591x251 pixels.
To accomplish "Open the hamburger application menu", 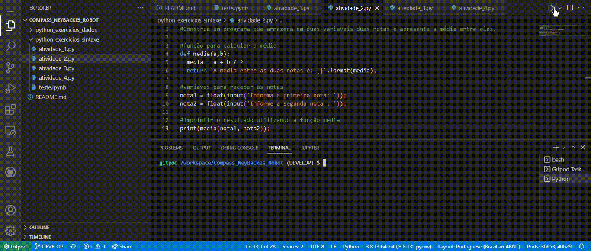I will (x=10, y=9).
